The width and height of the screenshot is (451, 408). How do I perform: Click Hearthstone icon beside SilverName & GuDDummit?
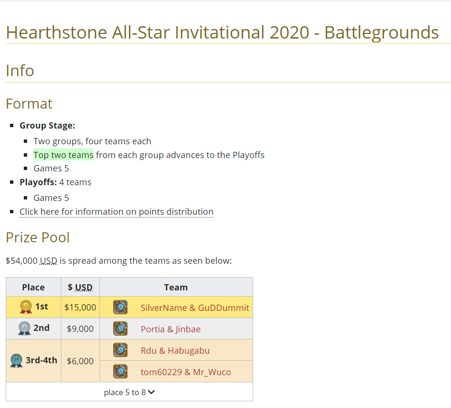coord(120,308)
